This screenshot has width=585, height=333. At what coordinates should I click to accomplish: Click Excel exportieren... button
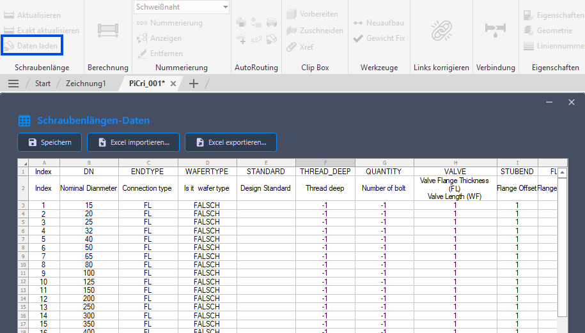[231, 142]
